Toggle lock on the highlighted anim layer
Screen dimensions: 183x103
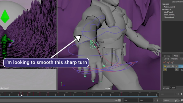[165, 66]
